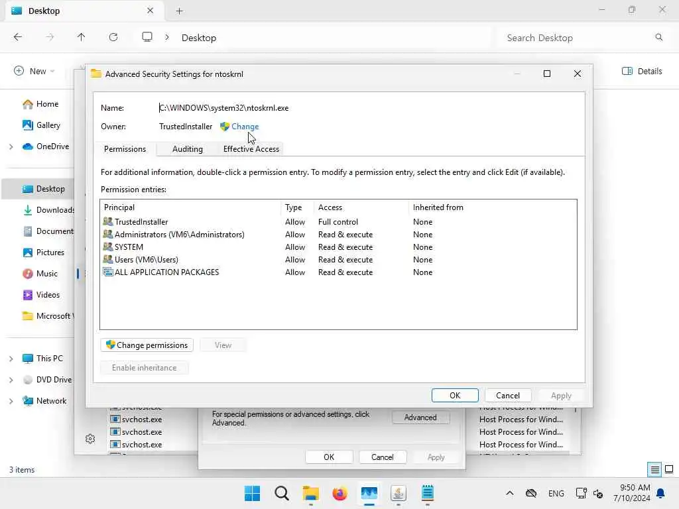Open the New dropdown menu

[x=34, y=71]
